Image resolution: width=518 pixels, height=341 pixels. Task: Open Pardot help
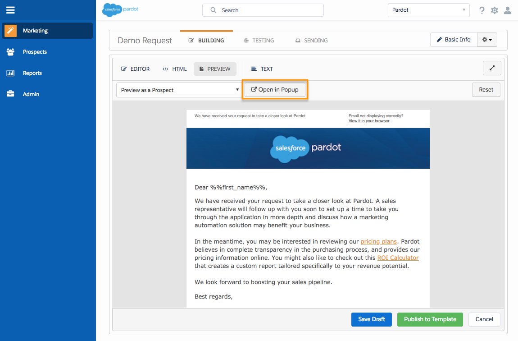tap(482, 10)
